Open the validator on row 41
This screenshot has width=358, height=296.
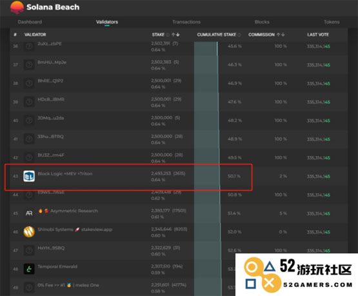click(50, 136)
